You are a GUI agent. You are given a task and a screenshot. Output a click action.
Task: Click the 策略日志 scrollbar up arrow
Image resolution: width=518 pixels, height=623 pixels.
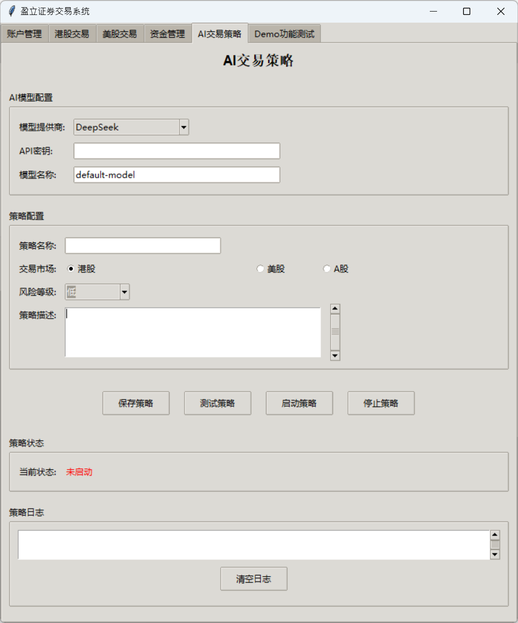click(495, 535)
